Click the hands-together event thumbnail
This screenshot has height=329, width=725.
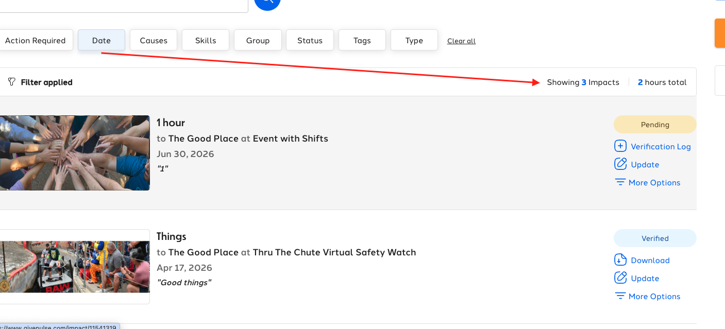coord(75,153)
